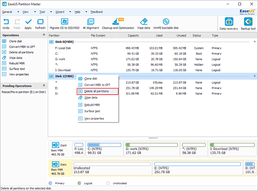
Task: Choose Surface test from the context menu
Action: point(98,111)
